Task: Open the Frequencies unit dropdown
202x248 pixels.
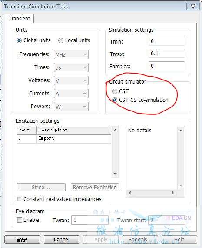Action: click(71, 54)
